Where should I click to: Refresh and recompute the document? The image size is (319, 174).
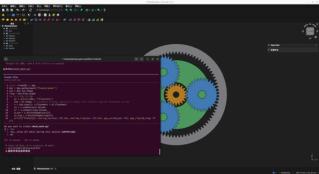(31, 10)
